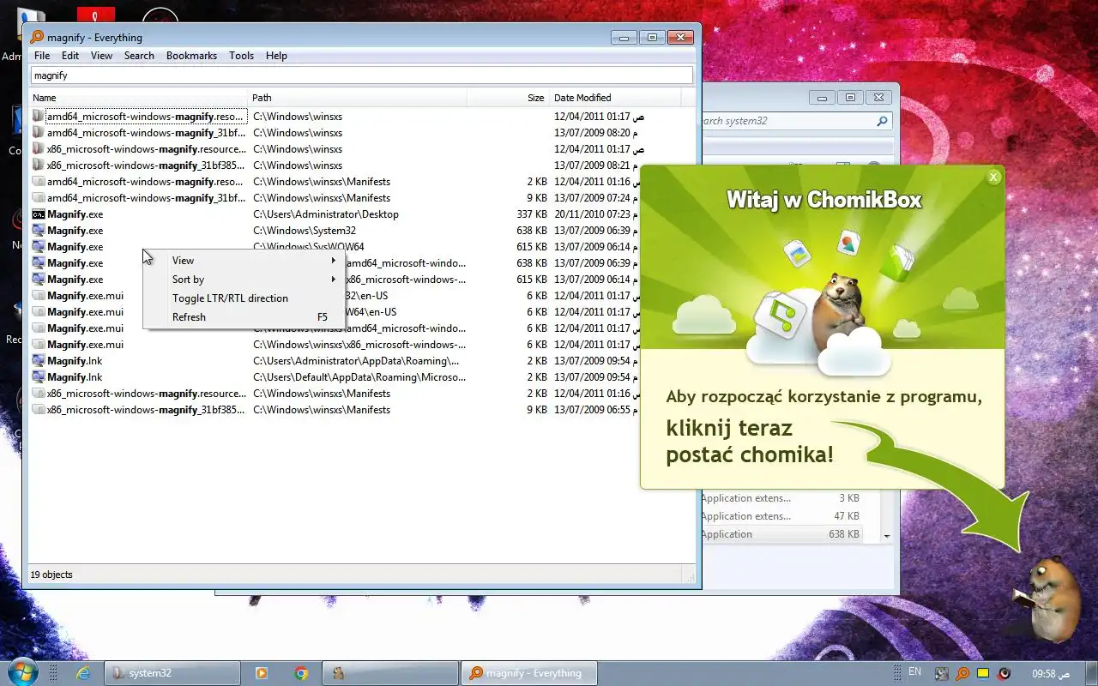Screen dimensions: 1098x686
Task: Expand the Sort by submenu in the context menu
Action: [x=244, y=280]
